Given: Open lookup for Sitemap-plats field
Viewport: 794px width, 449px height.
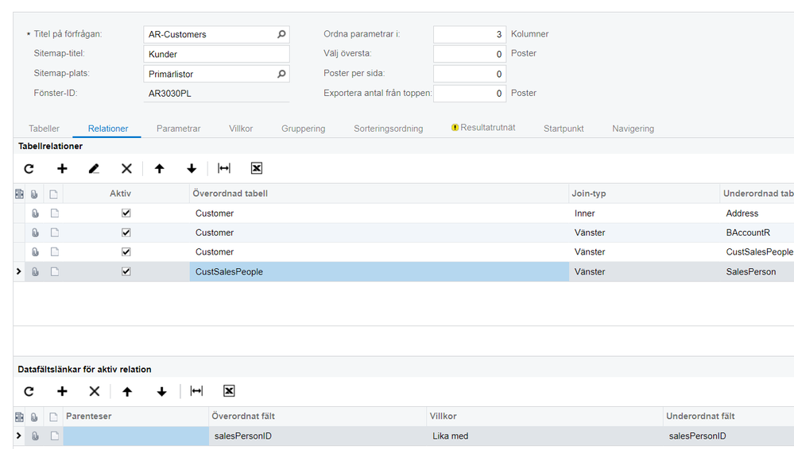Looking at the screenshot, I should (x=281, y=75).
